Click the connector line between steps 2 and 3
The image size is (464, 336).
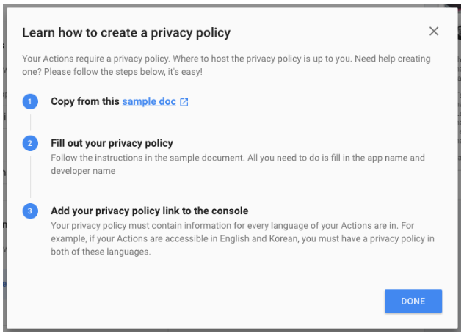coord(30,177)
